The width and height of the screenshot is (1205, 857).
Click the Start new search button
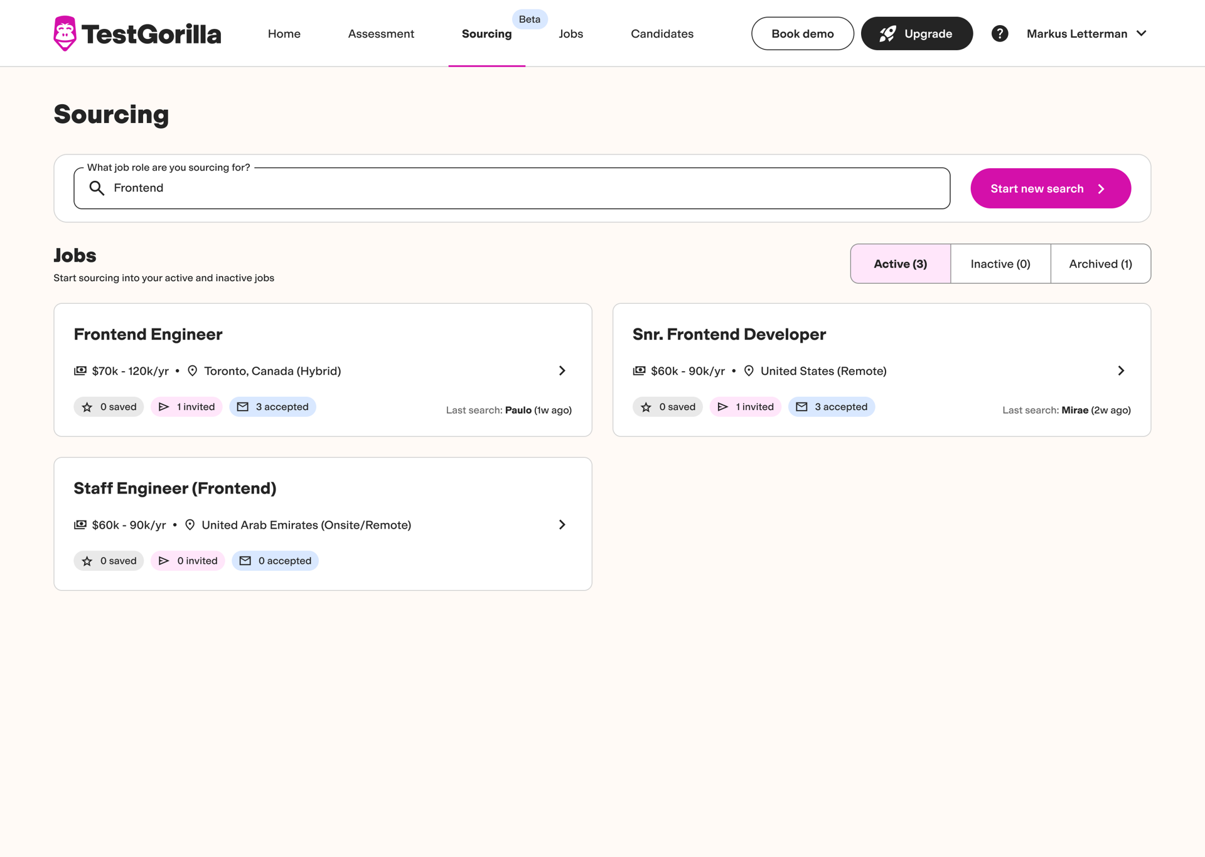click(1050, 188)
